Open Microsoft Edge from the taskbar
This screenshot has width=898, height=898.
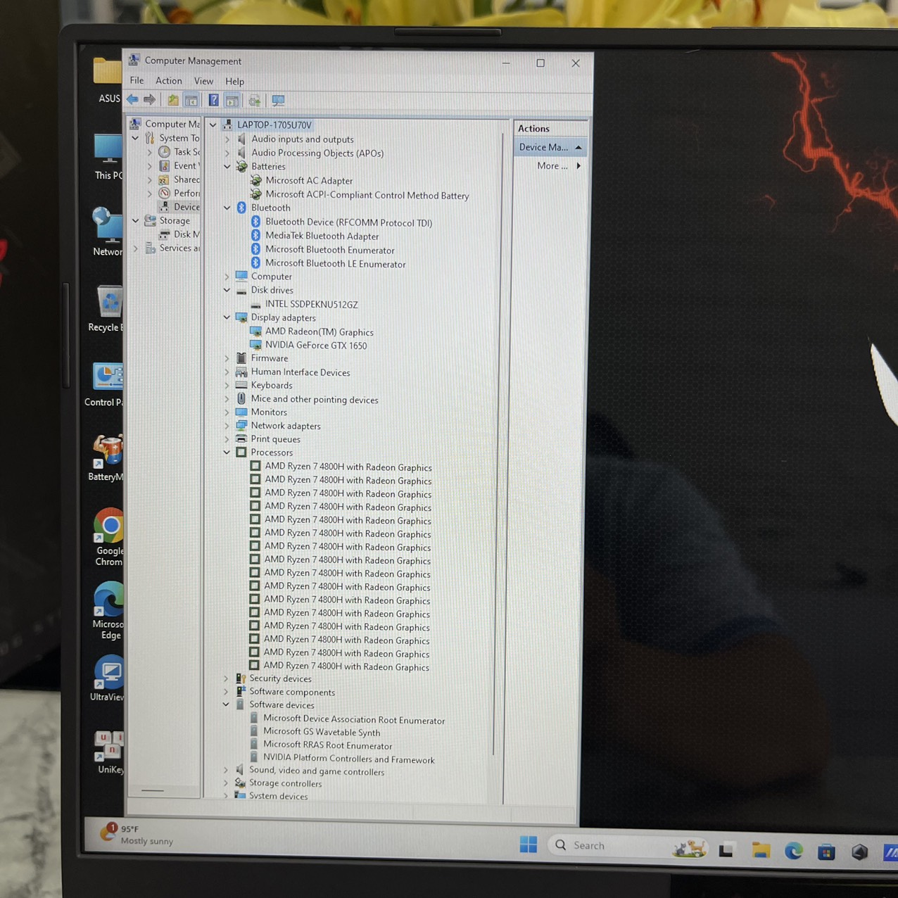[794, 851]
